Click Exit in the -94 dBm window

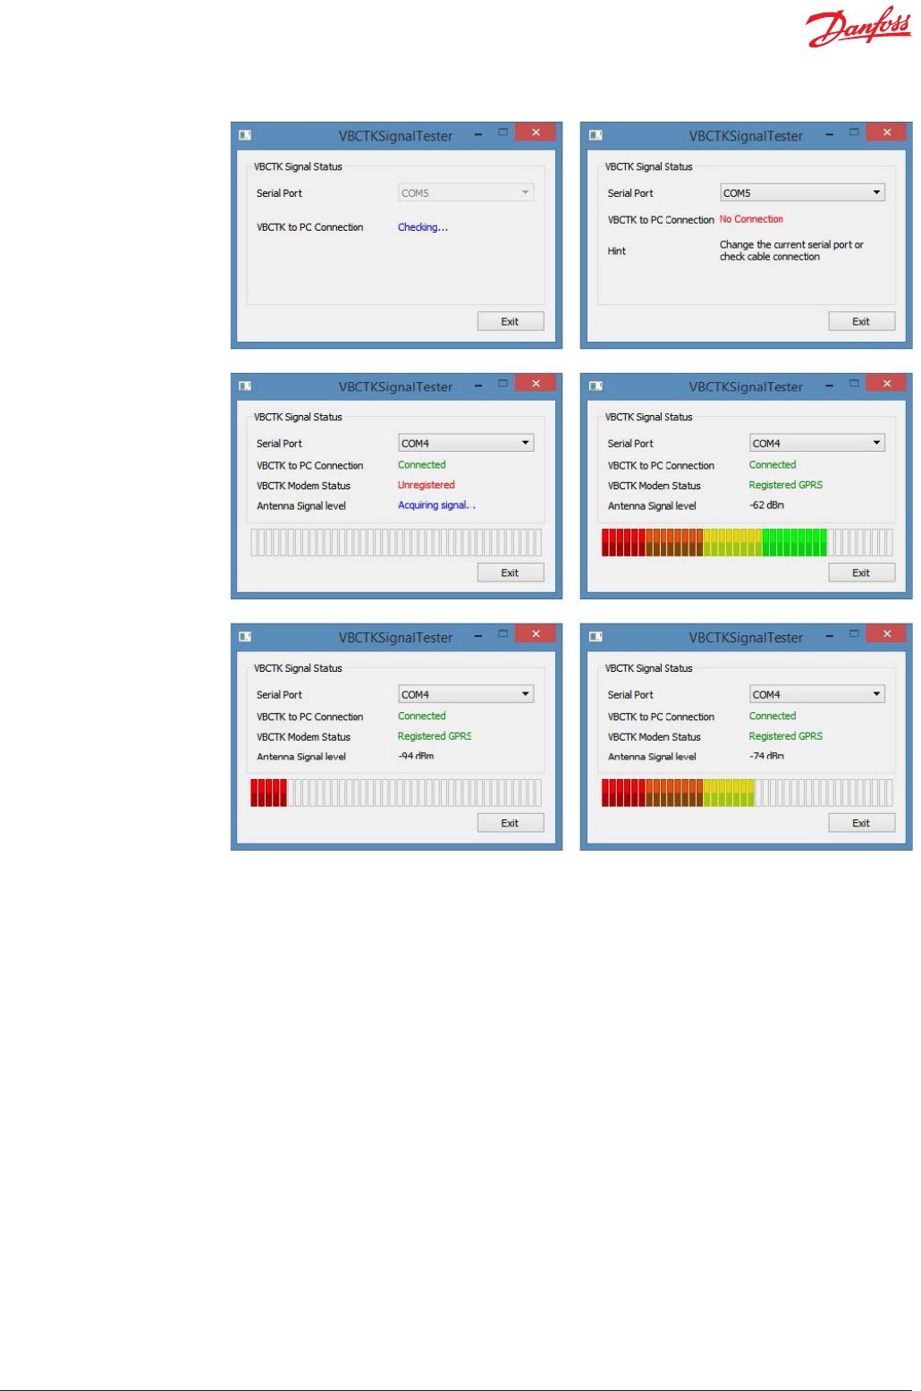point(510,823)
